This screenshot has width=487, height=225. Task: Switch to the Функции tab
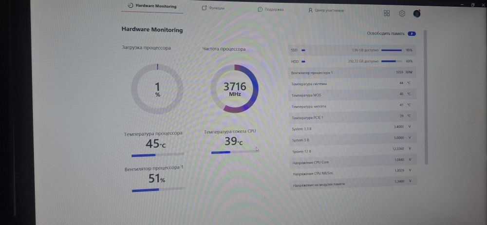tap(213, 8)
